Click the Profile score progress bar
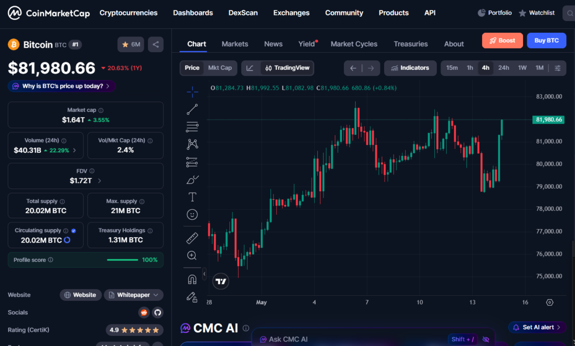The image size is (575, 346). (x=123, y=260)
